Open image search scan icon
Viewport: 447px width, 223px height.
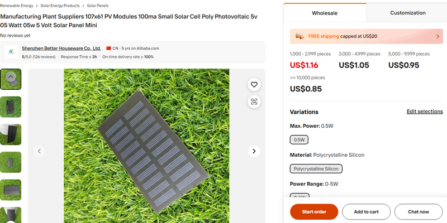(x=254, y=101)
